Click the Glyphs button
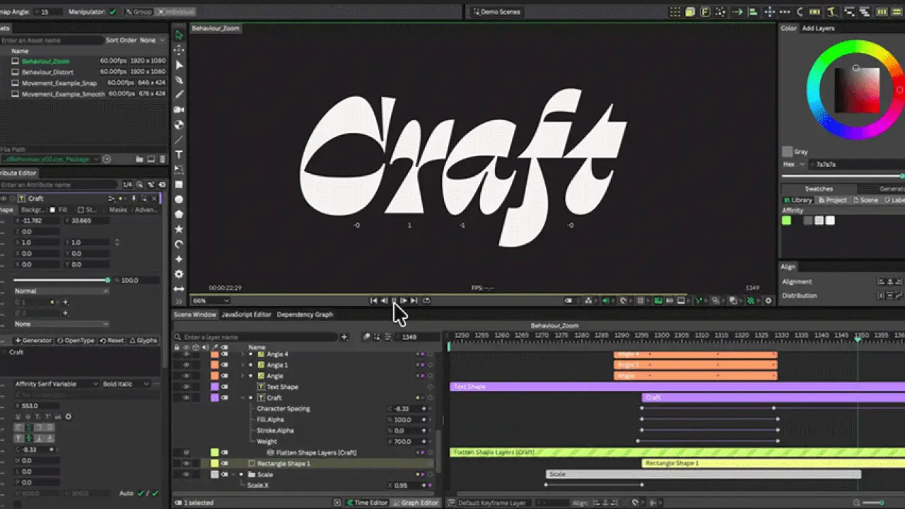This screenshot has width=905, height=509. (144, 340)
